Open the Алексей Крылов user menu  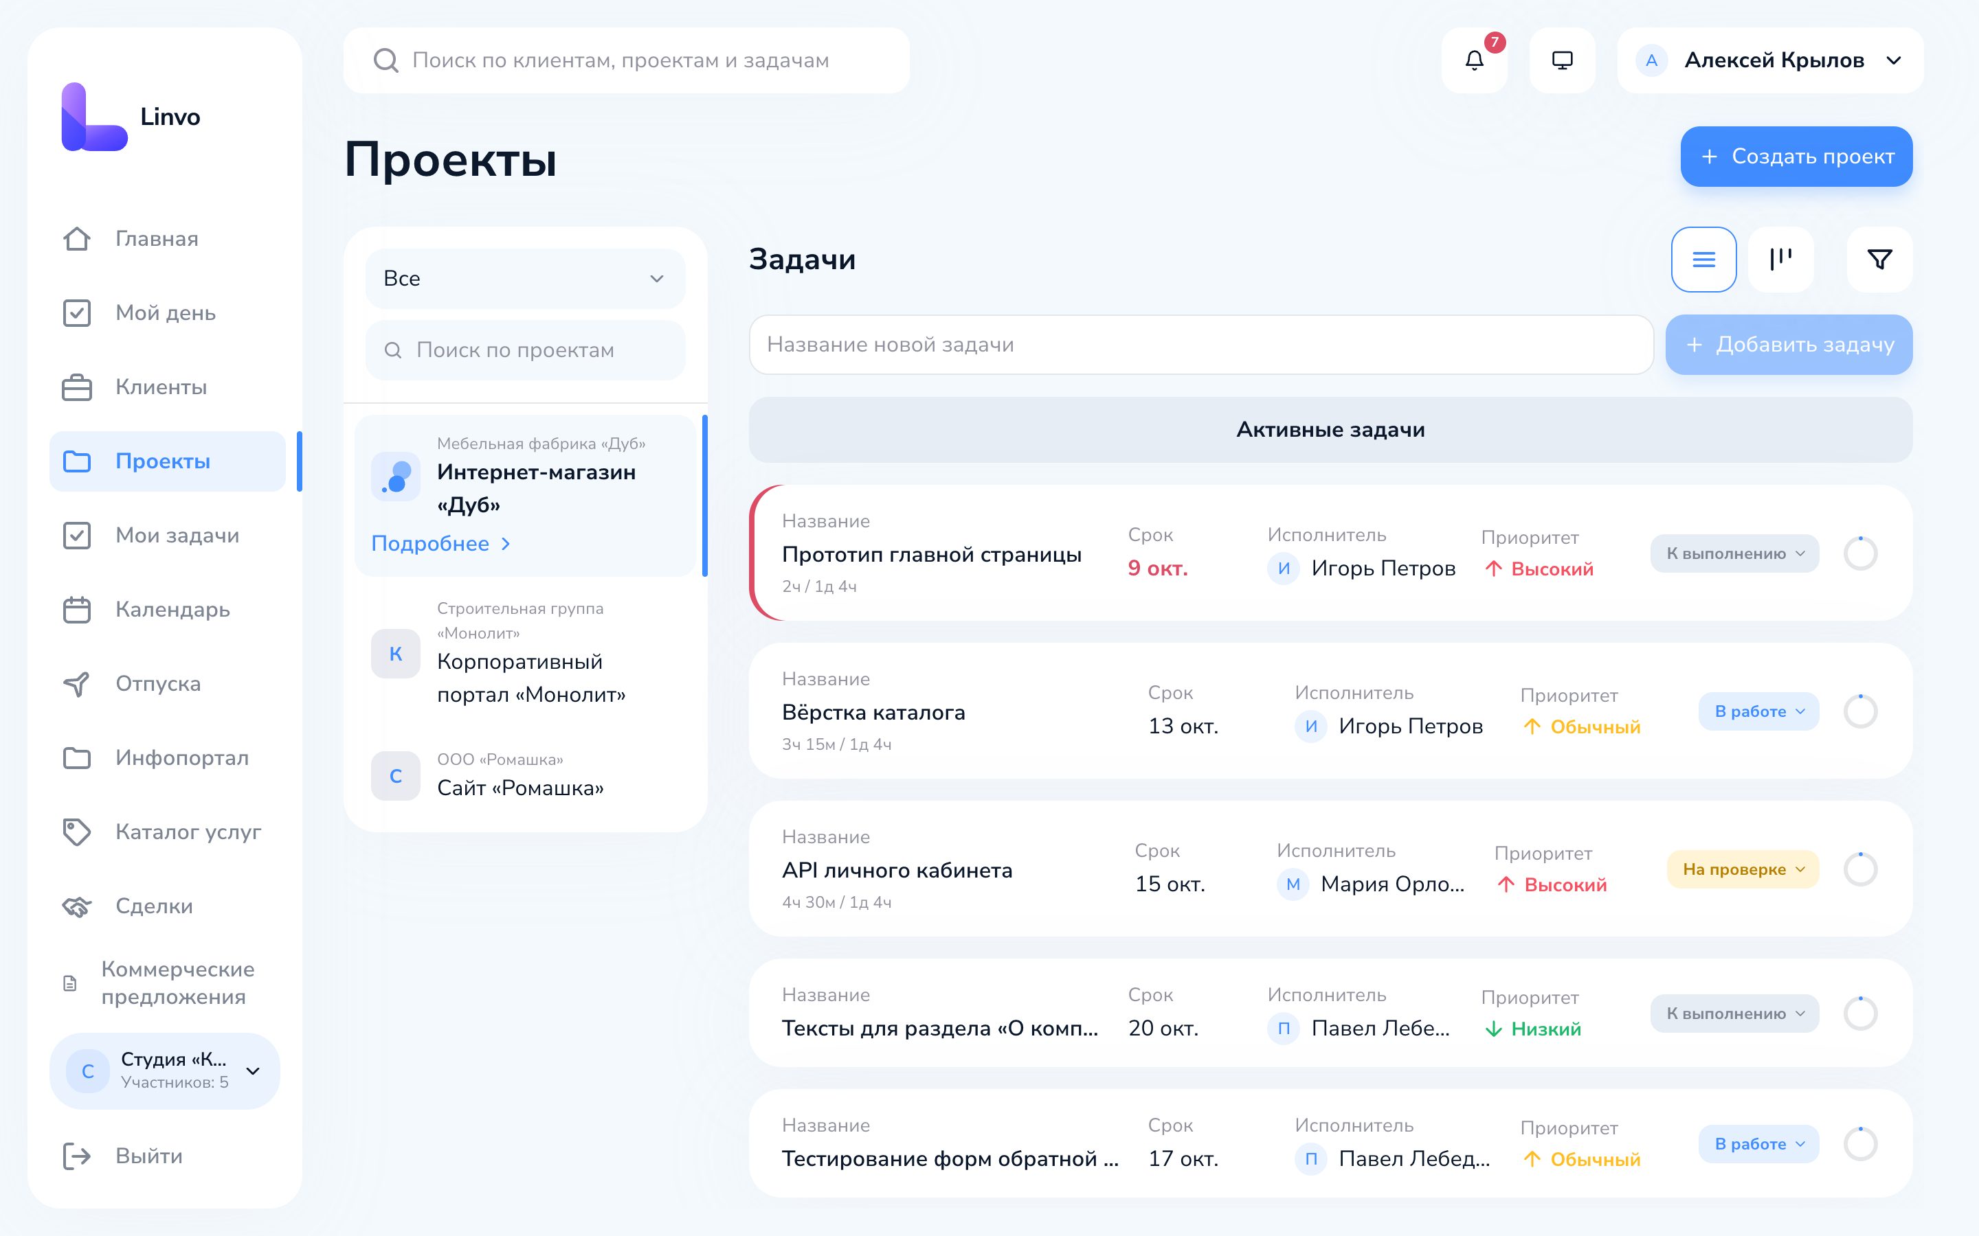click(x=1769, y=60)
